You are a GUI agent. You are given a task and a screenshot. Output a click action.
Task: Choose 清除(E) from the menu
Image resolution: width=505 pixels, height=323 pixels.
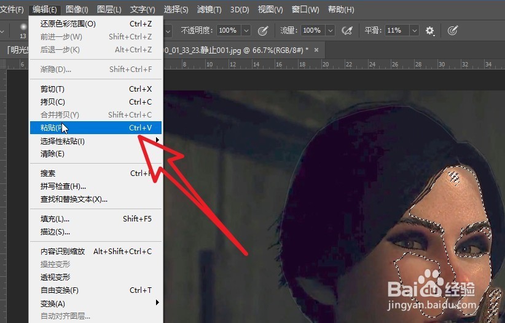tap(96, 154)
